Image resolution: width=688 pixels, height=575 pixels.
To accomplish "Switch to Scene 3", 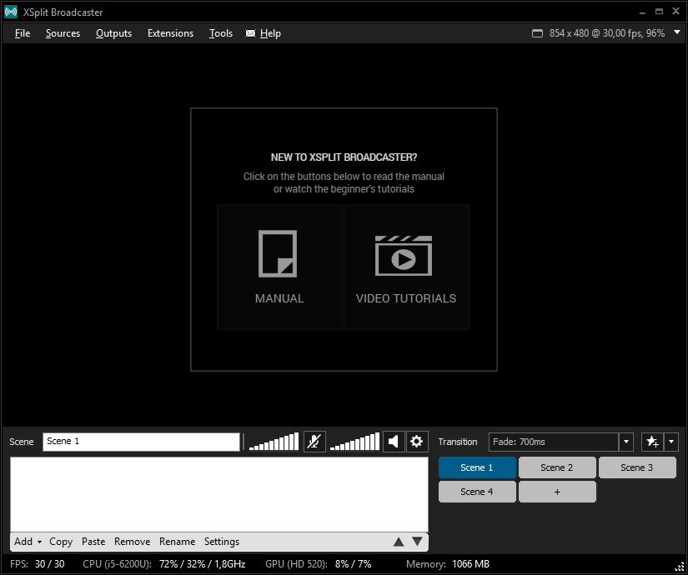I will pos(637,467).
